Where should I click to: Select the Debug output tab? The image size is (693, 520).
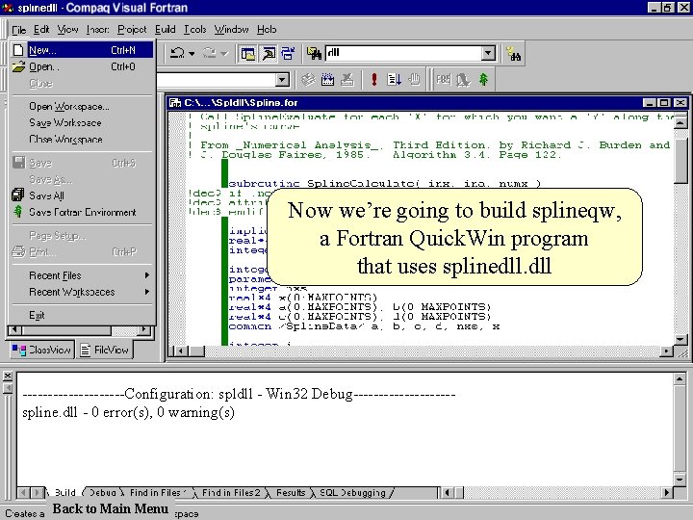tap(103, 493)
